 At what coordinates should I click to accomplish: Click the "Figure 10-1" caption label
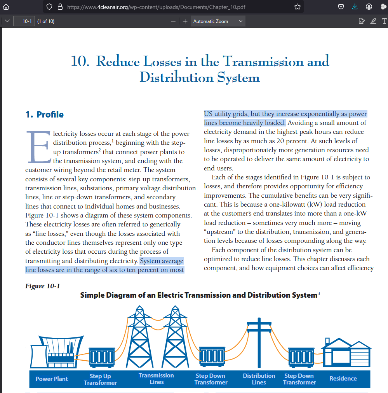tap(42, 286)
